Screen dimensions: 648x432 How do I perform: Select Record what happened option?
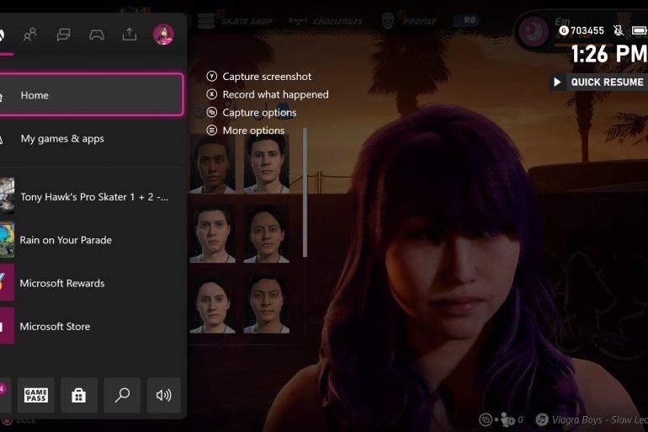[275, 94]
